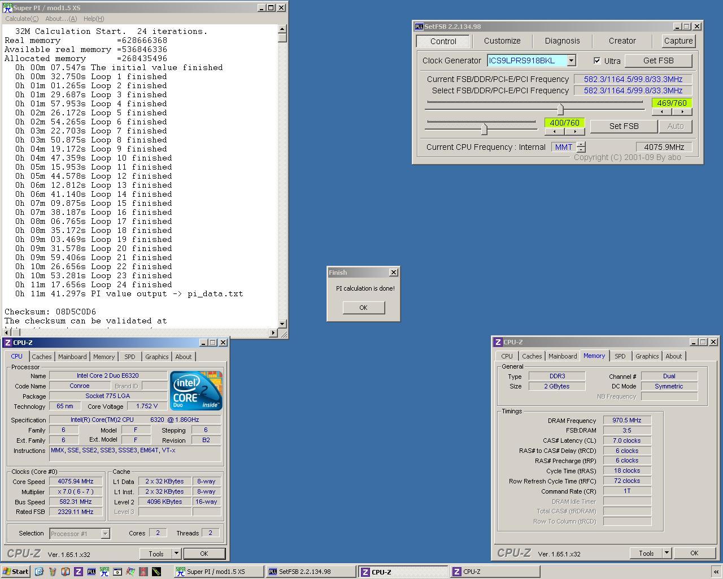Screen dimensions: 723x579
Task: Click the 4075.9MHz CPU frequency field
Action: pos(664,147)
